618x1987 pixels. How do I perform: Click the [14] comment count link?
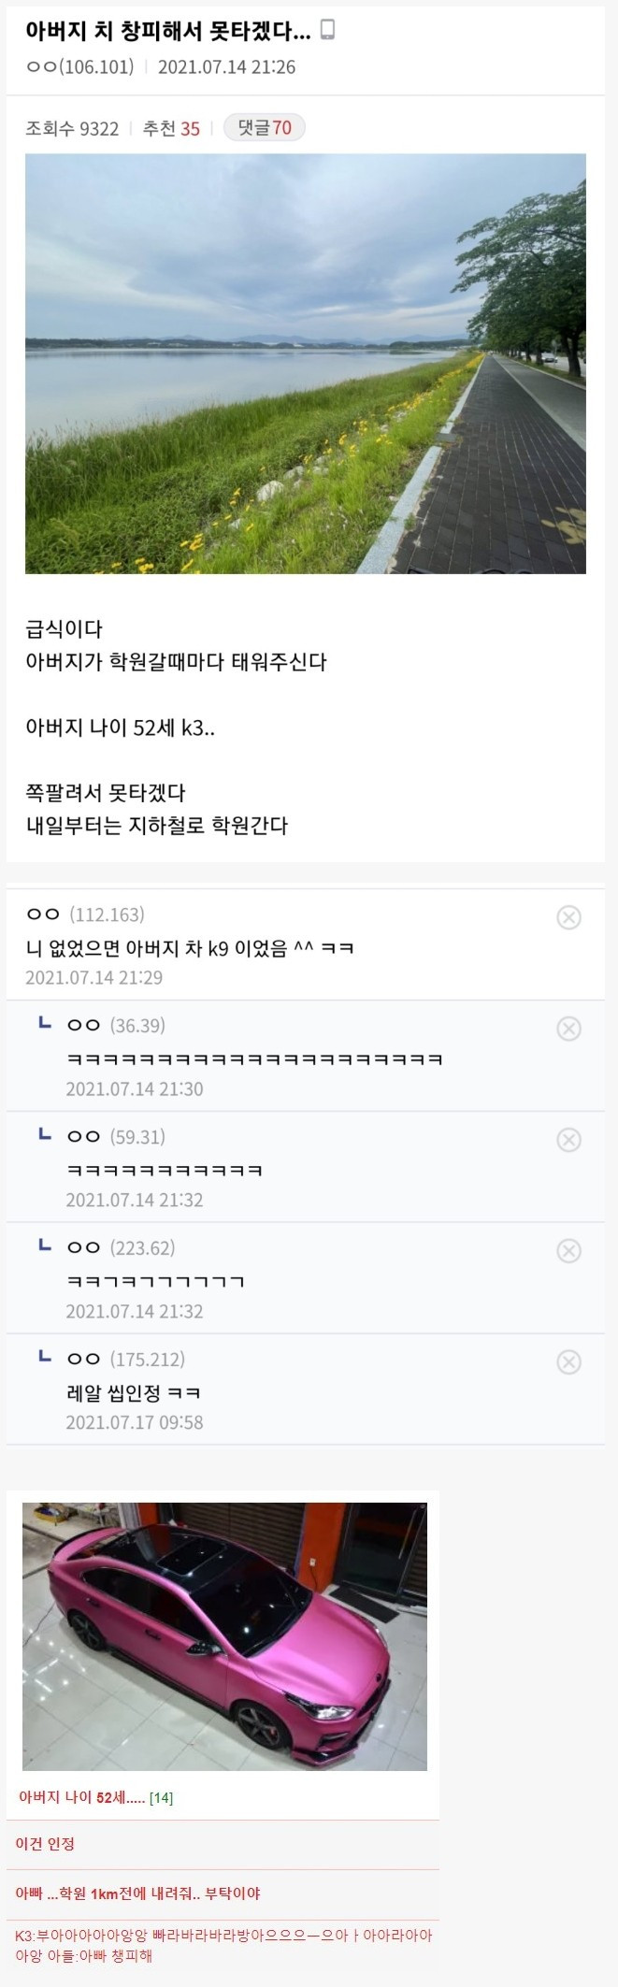(x=162, y=1797)
